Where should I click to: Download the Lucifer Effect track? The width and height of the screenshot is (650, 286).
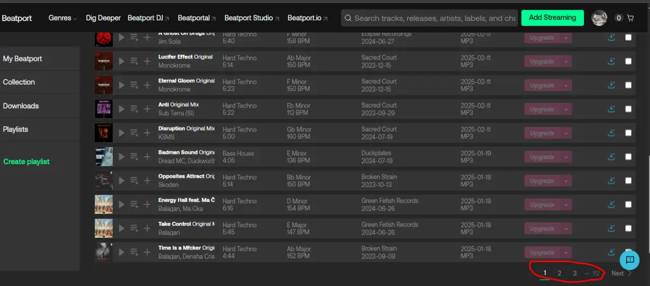point(611,61)
